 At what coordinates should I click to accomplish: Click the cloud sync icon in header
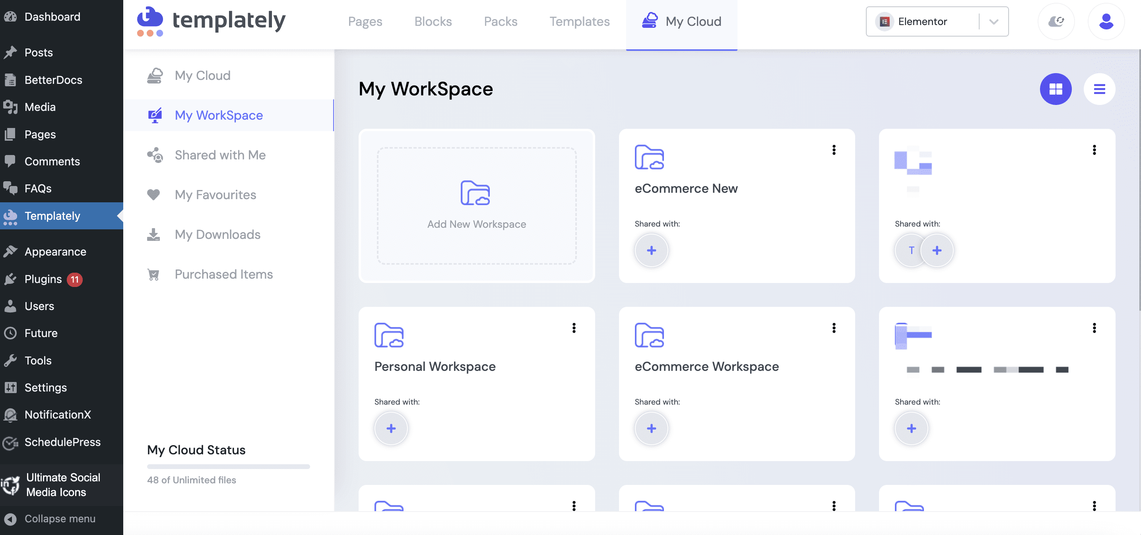pos(1056,21)
